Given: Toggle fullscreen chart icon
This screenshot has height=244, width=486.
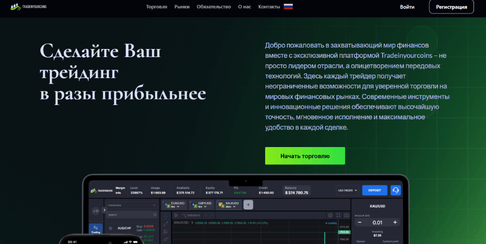Looking at the screenshot, I should [339, 215].
